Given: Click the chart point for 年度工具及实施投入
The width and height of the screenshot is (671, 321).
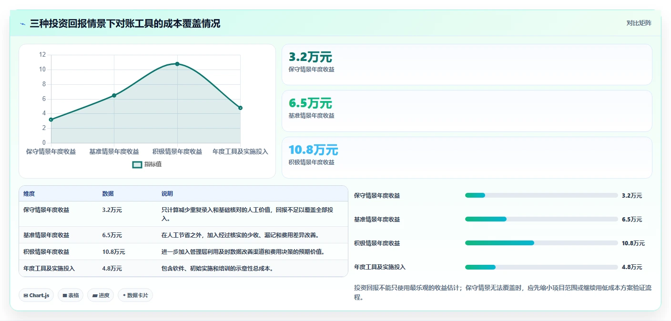Looking at the screenshot, I should pyautogui.click(x=240, y=108).
